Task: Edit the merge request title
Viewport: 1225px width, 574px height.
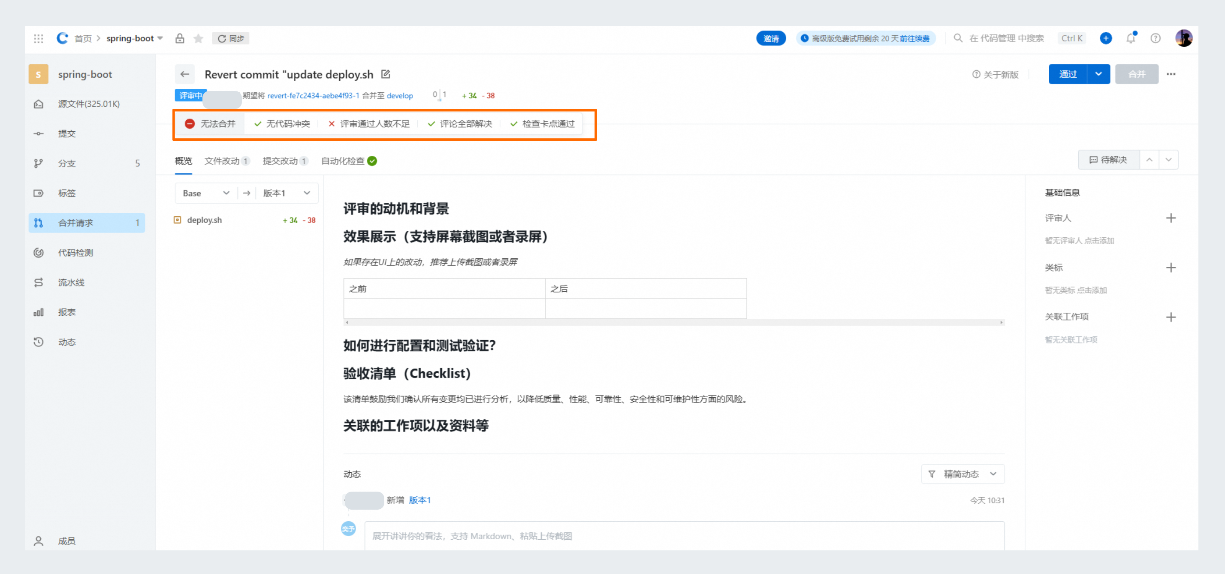Action: 386,74
